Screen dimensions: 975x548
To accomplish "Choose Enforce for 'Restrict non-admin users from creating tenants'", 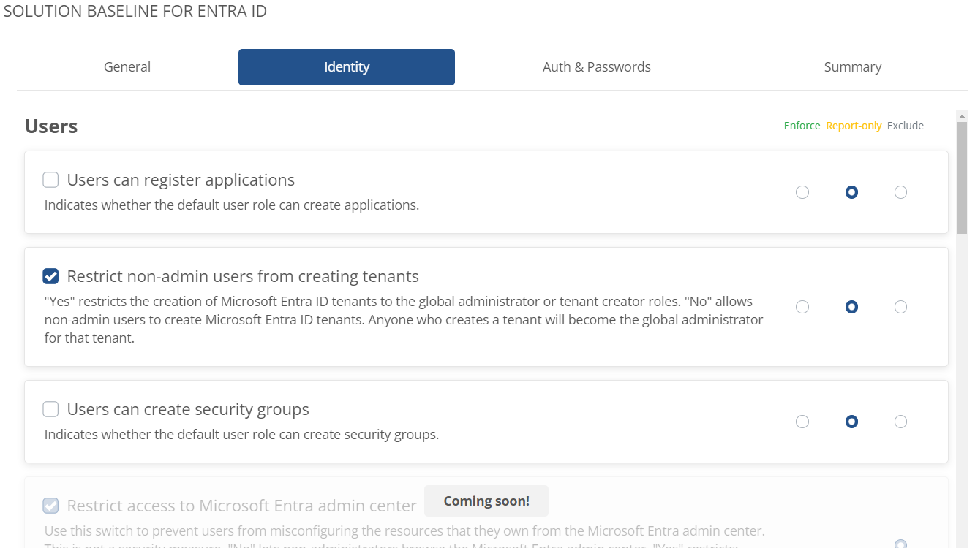I will point(802,307).
